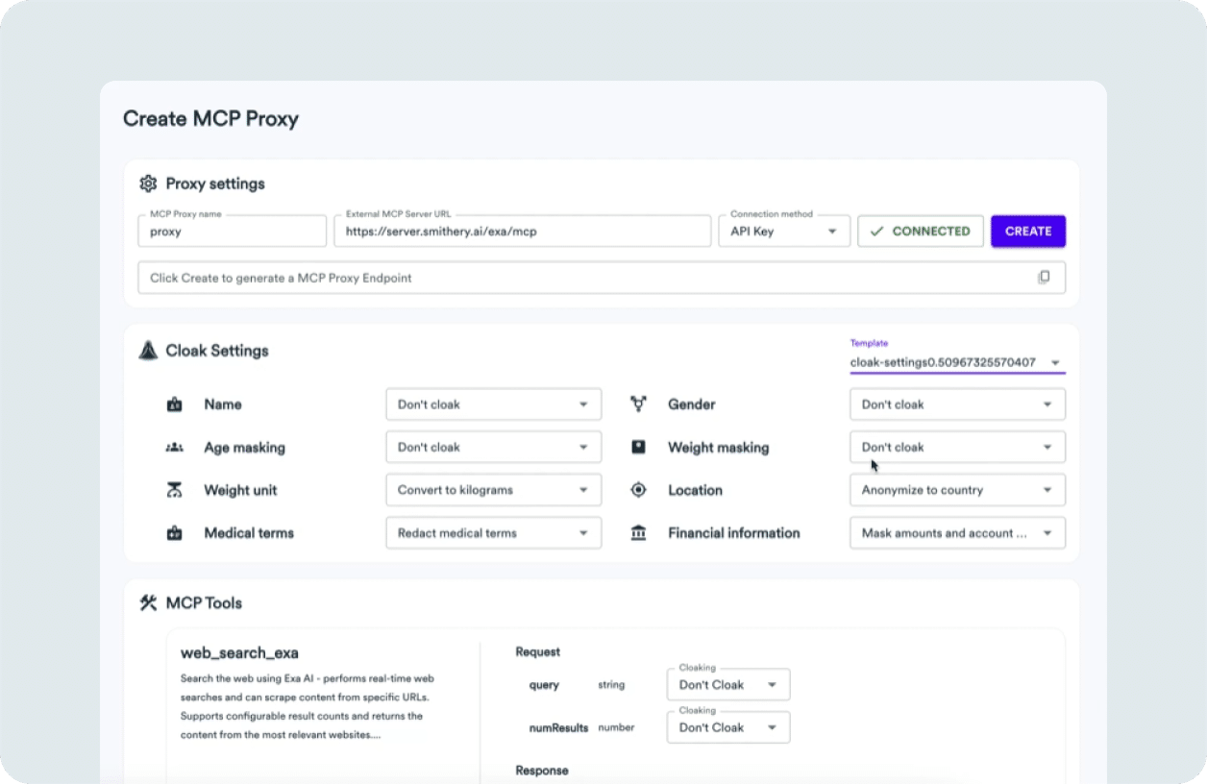Click the MCP Tools heading
Image resolution: width=1207 pixels, height=784 pixels.
(x=204, y=603)
